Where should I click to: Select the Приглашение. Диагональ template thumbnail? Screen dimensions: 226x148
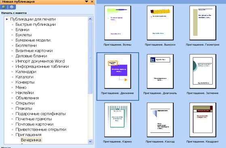(x=160, y=72)
